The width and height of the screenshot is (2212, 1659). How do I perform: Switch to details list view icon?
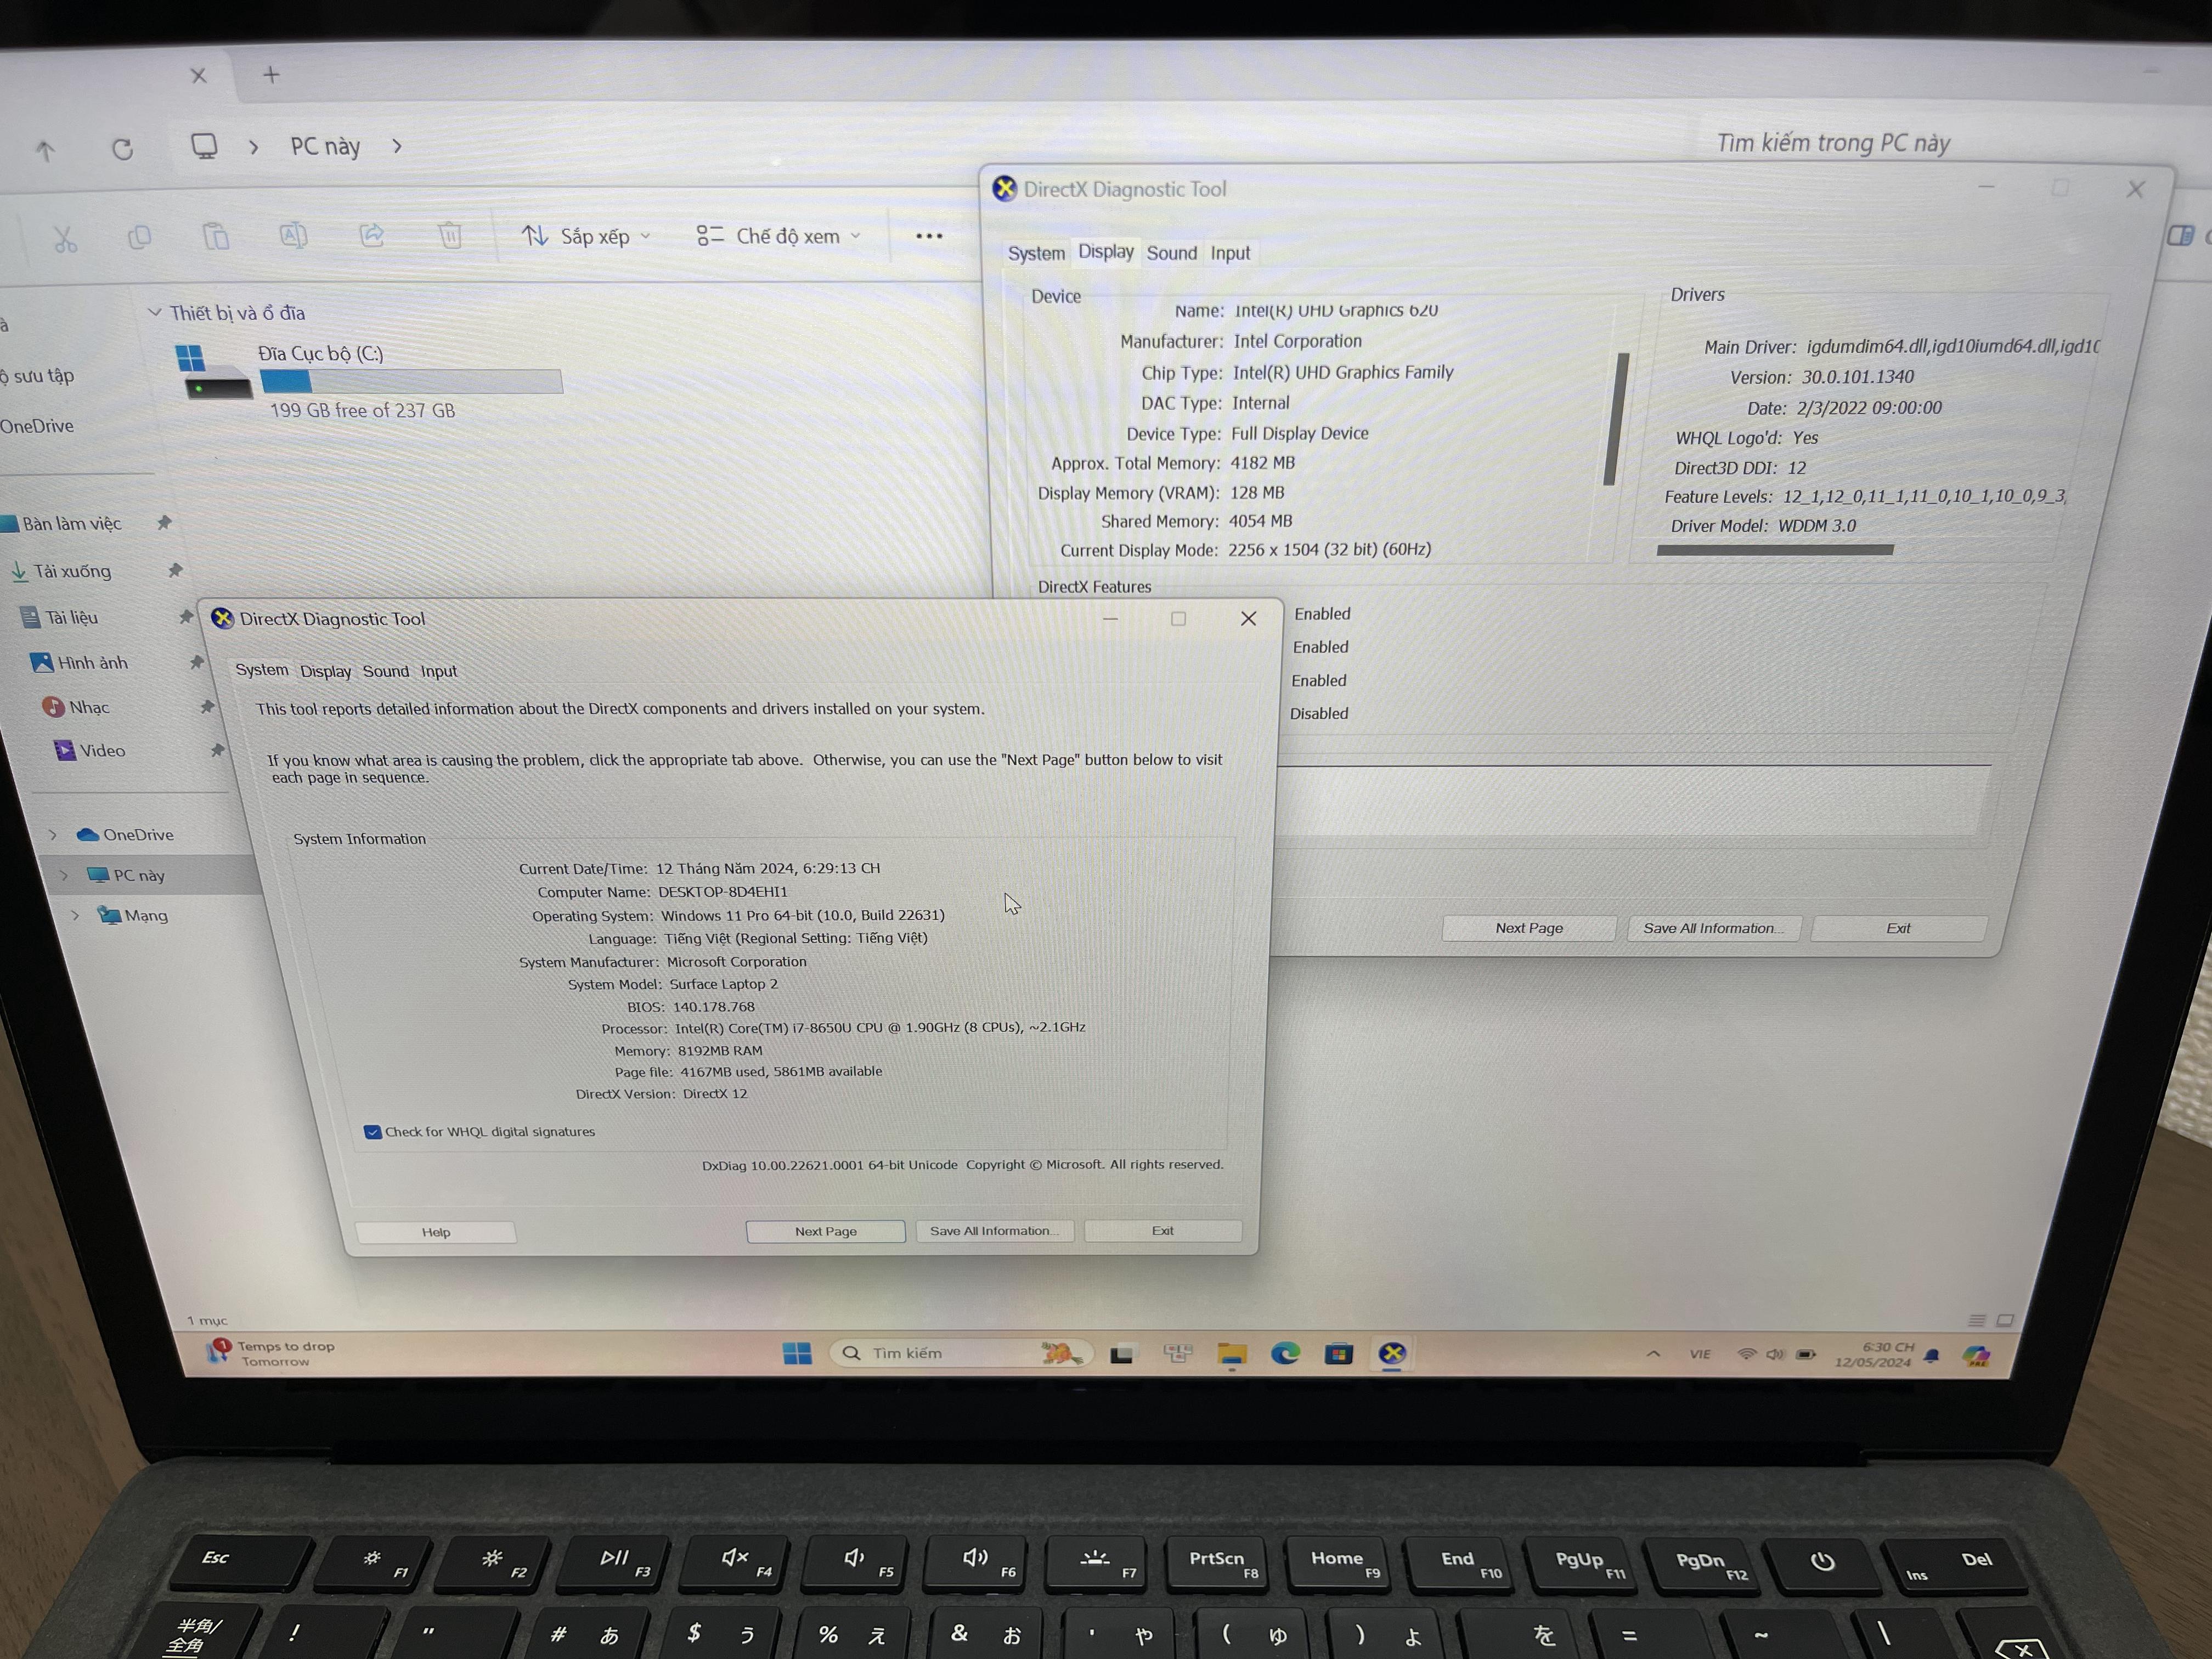pyautogui.click(x=1976, y=1320)
